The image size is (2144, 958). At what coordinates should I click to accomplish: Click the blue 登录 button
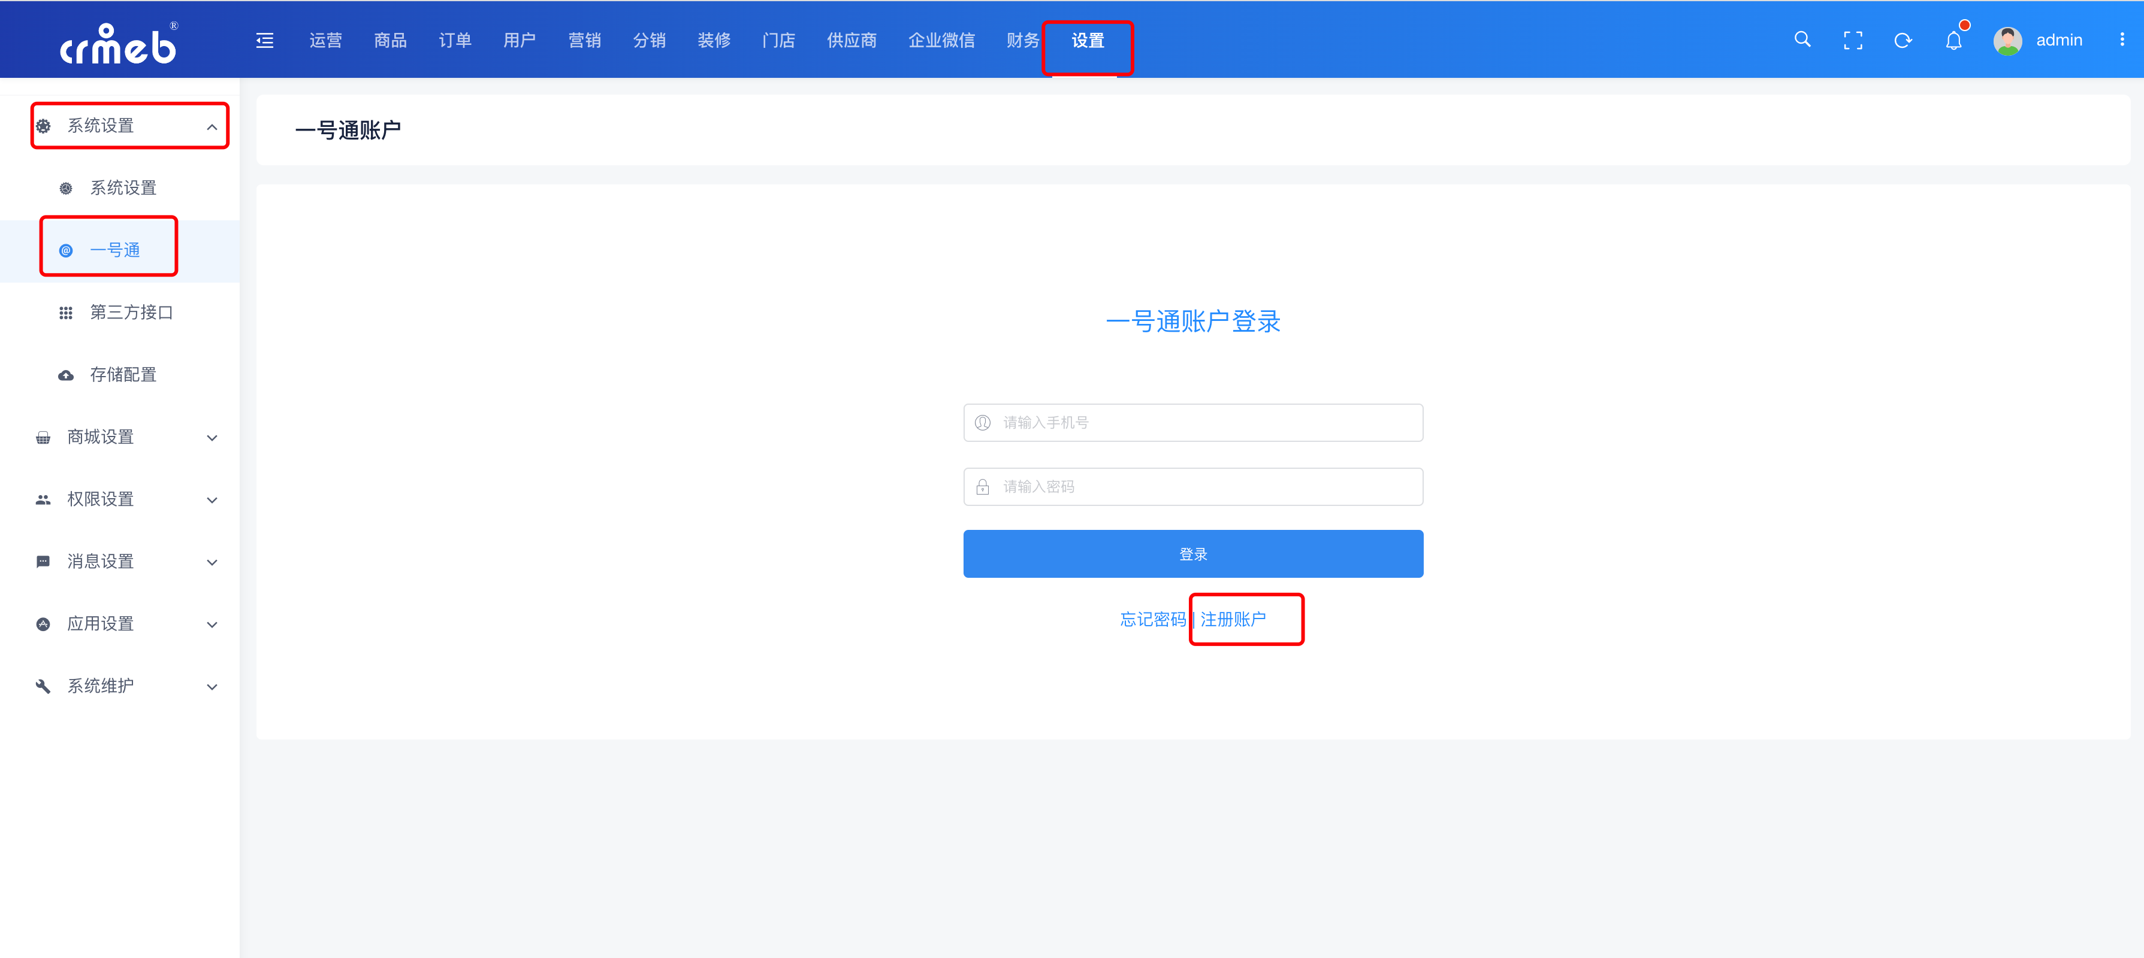pyautogui.click(x=1192, y=554)
